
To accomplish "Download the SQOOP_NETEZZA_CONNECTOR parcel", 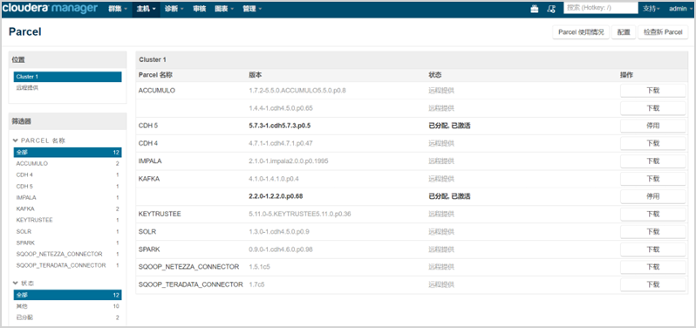I will click(x=652, y=267).
